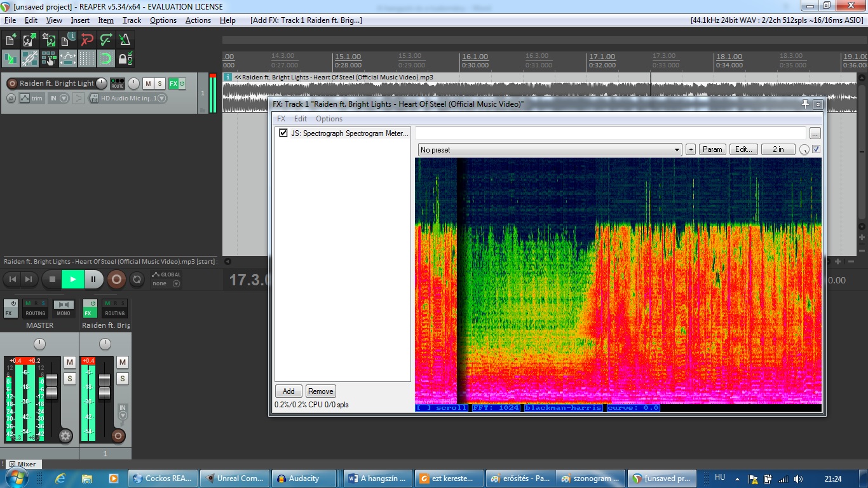Viewport: 868px width, 488px height.
Task: Uncheck the Spectrograph Spectrogram Meter plugin checkbox
Action: pos(283,133)
